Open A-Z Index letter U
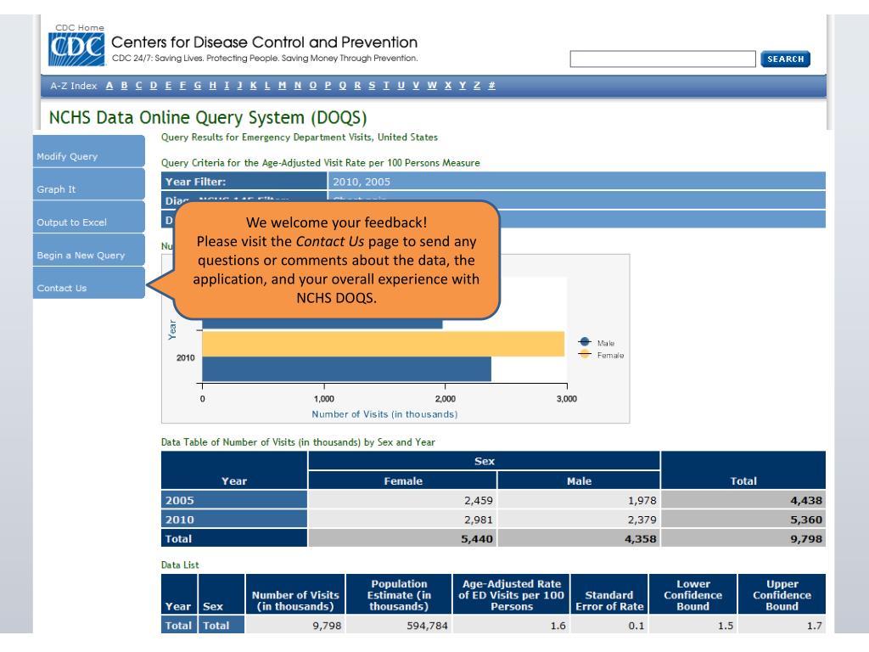 pos(401,86)
